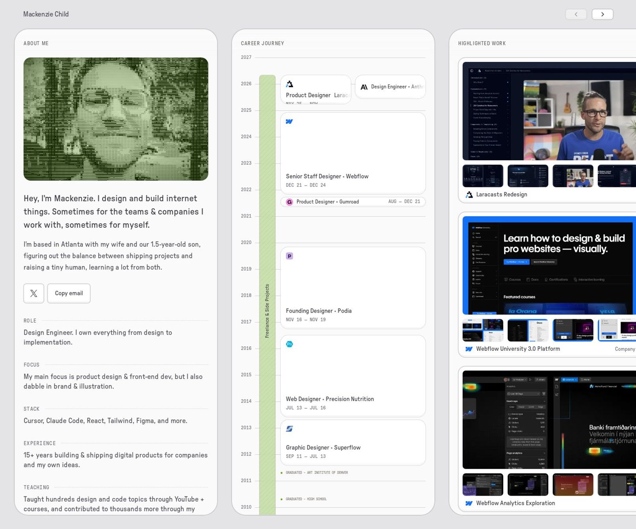Click the Podia P logo icon

(289, 256)
